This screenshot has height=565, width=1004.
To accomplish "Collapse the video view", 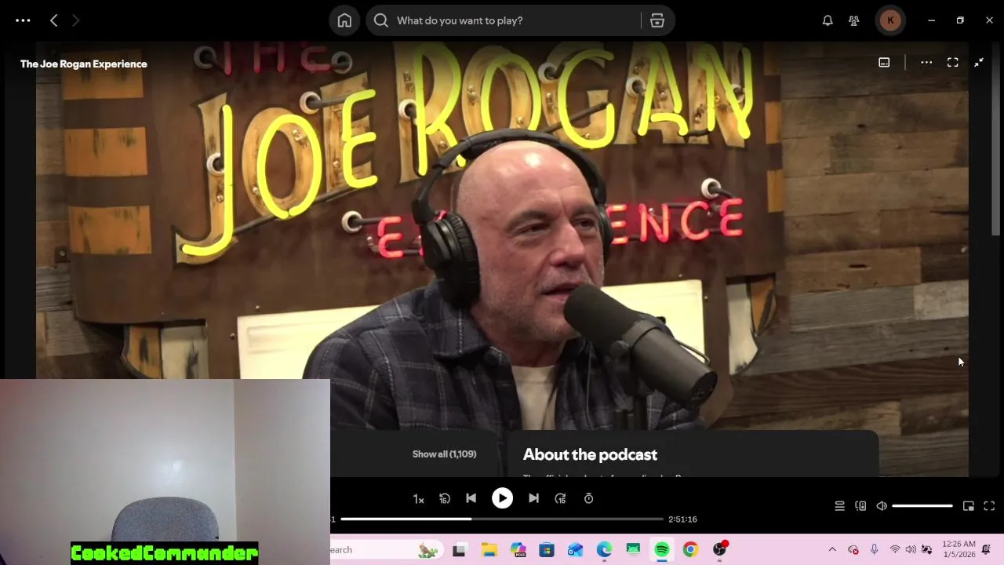I will click(x=979, y=63).
